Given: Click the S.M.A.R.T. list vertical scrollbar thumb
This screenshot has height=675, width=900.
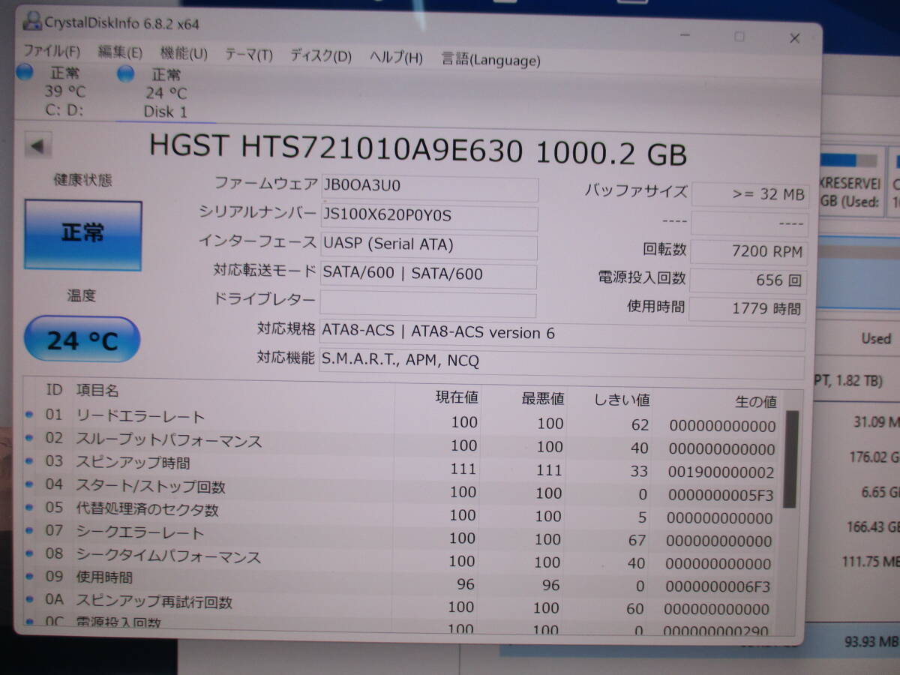Looking at the screenshot, I should pyautogui.click(x=790, y=460).
